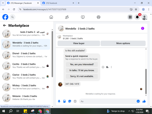Click the Wendella listing thumbnail in chat header

pos(61,28)
